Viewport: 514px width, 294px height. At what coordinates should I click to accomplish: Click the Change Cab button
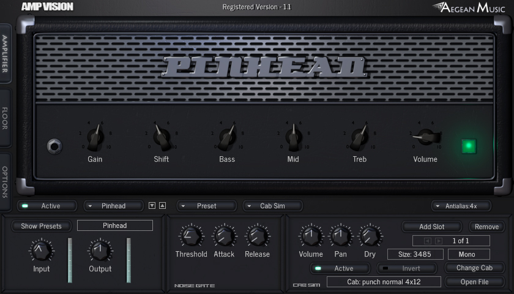(x=474, y=268)
